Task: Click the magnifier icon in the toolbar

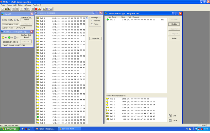Action: click(51, 9)
